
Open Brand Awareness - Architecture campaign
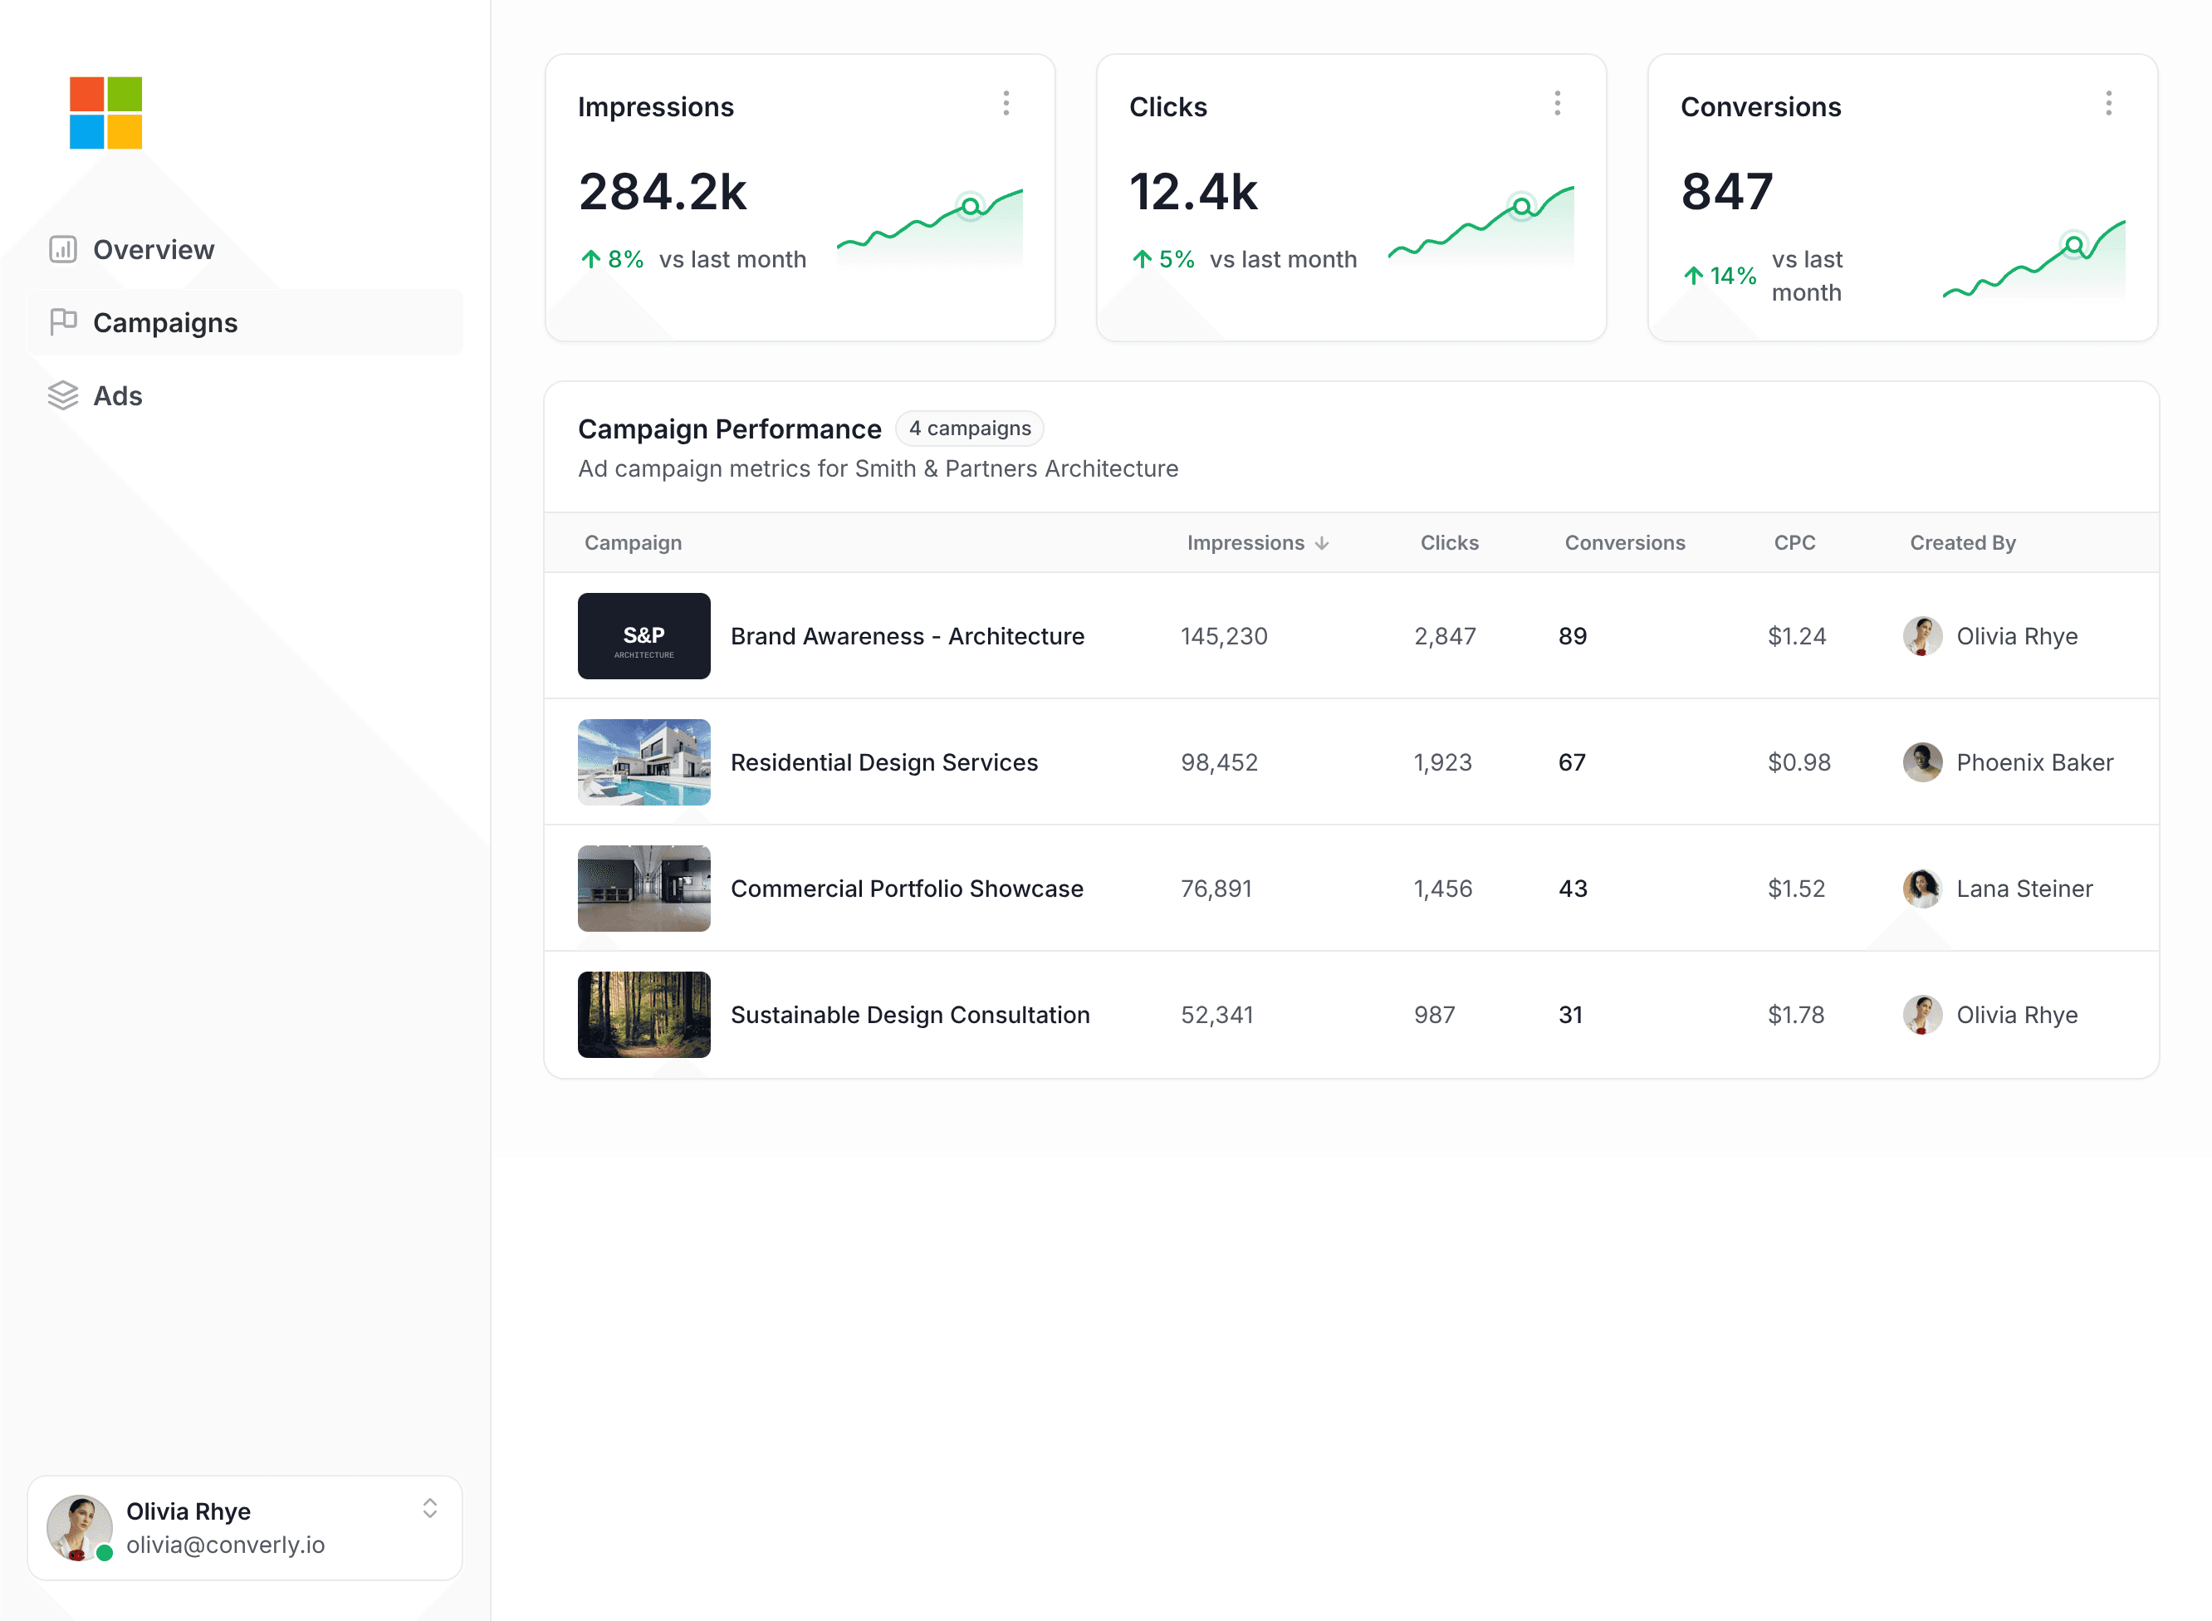click(907, 636)
